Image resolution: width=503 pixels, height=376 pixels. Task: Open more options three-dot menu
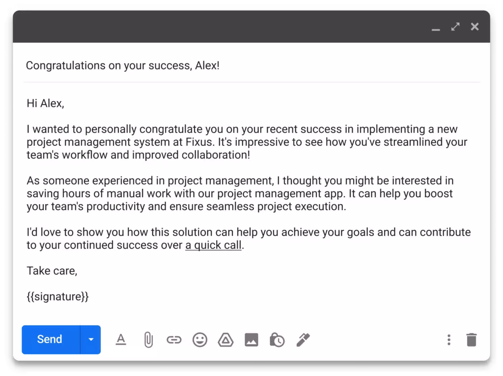click(448, 339)
